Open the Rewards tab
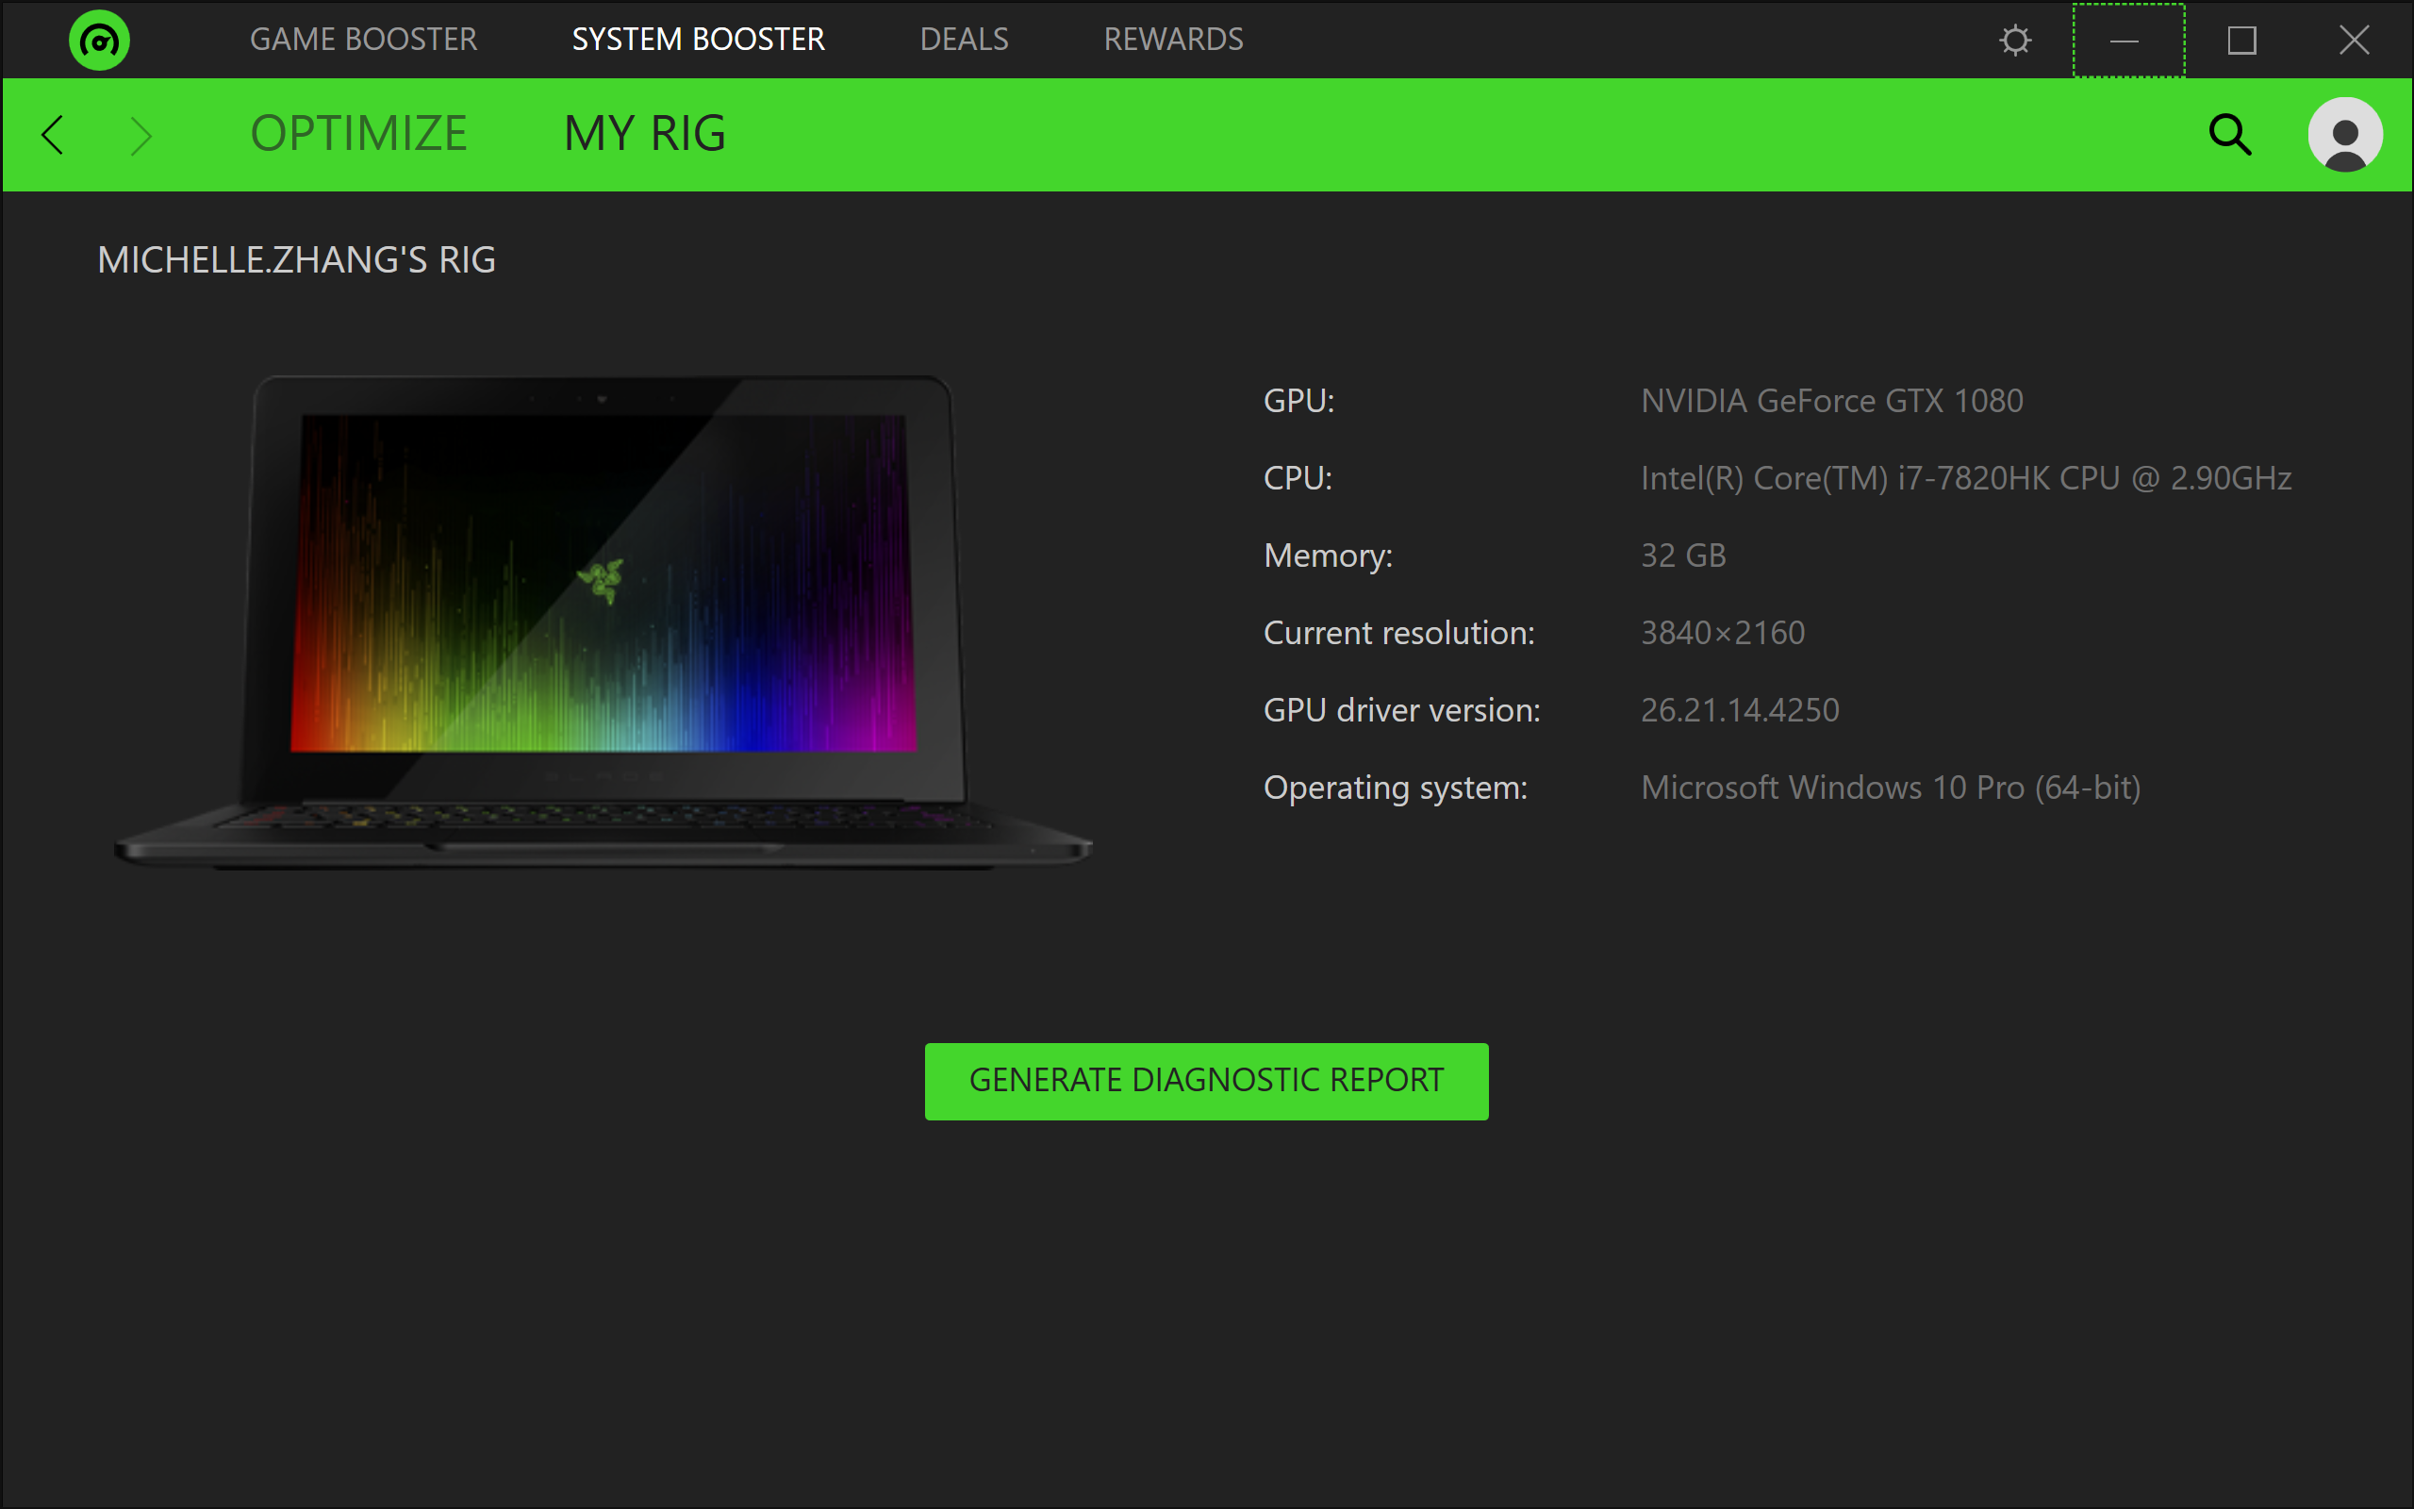2414x1509 pixels. (x=1173, y=40)
